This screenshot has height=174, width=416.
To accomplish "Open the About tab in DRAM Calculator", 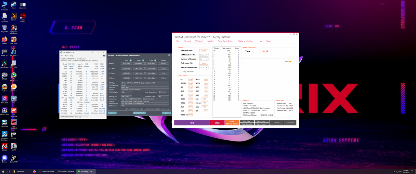I will click(268, 41).
